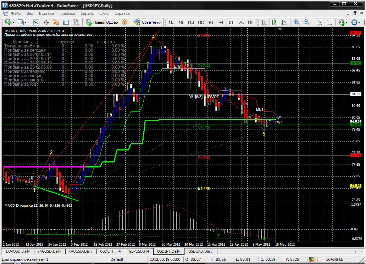Open the Strategy Tester
366x264 pixels.
click(76, 22)
